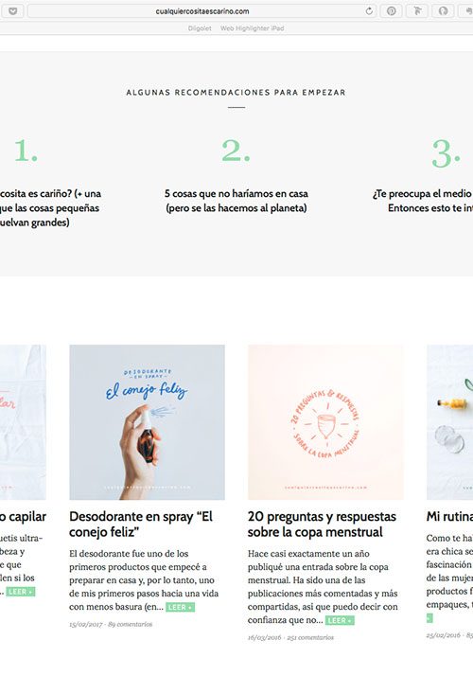Click the headphones-style extension icon
473x676 pixels.
click(x=443, y=11)
